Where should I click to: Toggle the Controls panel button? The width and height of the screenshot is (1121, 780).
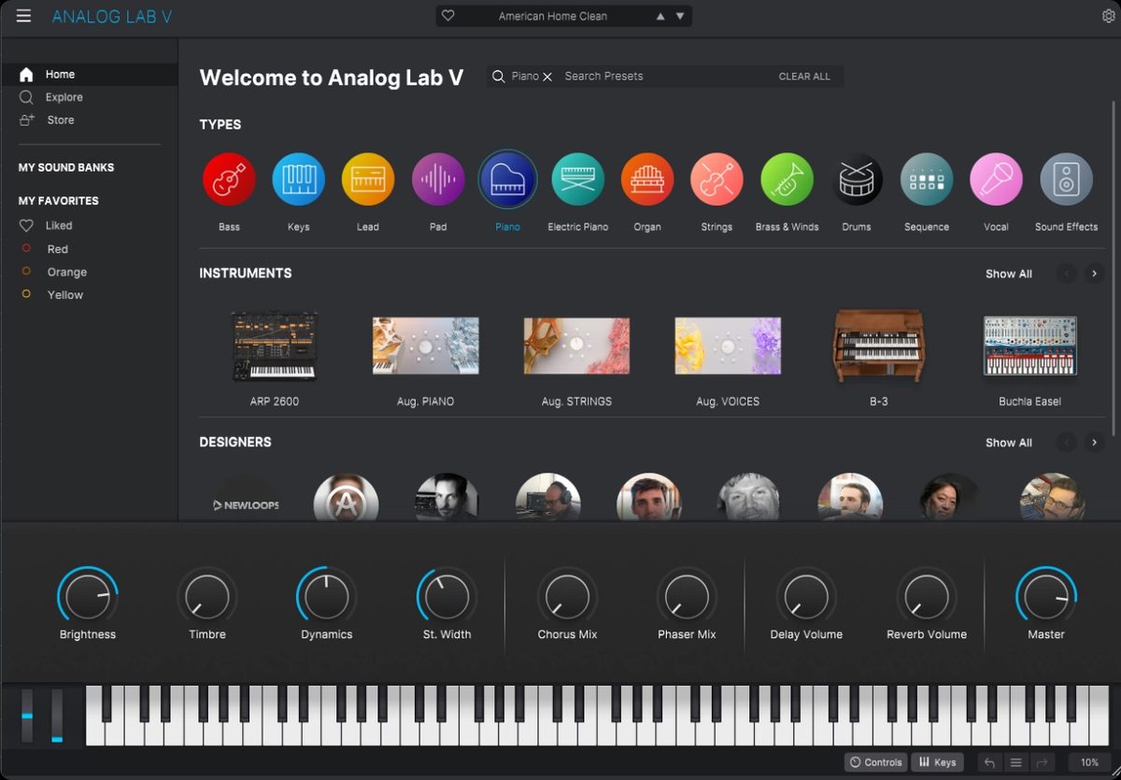click(875, 762)
